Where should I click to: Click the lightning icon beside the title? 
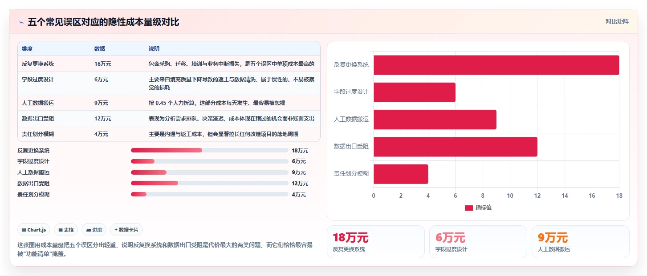pyautogui.click(x=21, y=22)
